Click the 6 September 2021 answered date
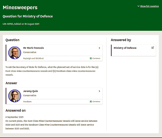 (x=15, y=117)
